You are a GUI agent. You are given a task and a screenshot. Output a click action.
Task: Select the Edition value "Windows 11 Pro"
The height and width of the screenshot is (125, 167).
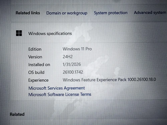click(x=77, y=49)
